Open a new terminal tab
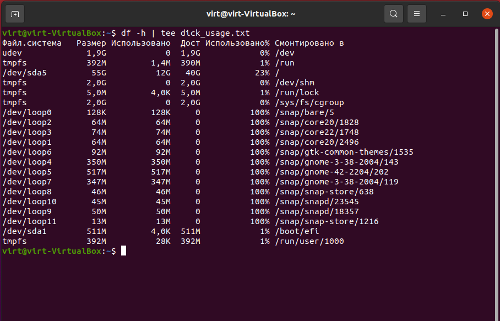The height and width of the screenshot is (321, 500). click(x=15, y=14)
